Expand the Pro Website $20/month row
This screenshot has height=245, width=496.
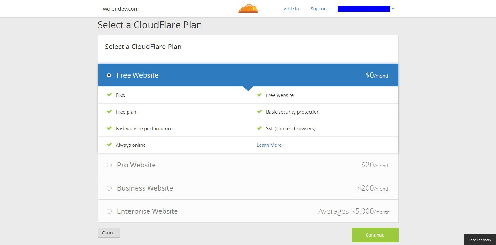pyautogui.click(x=248, y=165)
